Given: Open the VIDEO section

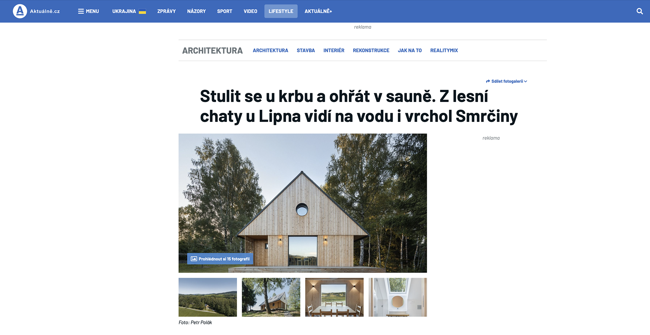Looking at the screenshot, I should tap(251, 11).
